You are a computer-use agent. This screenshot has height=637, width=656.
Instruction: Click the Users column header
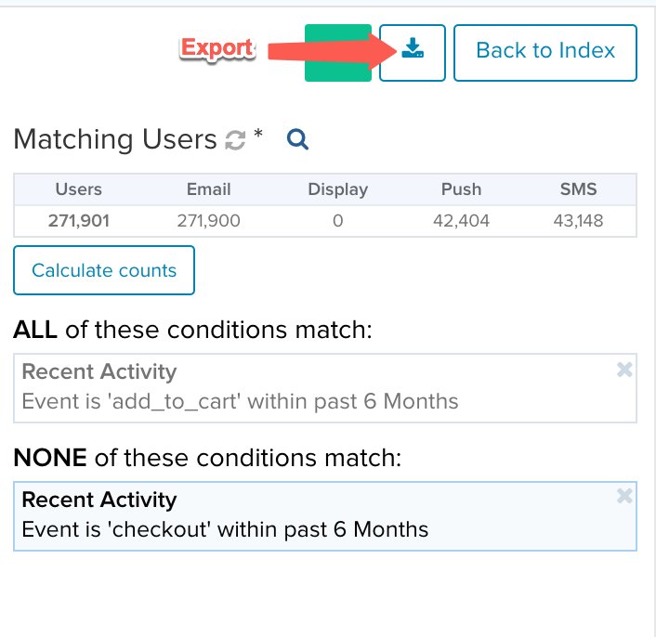pos(79,189)
